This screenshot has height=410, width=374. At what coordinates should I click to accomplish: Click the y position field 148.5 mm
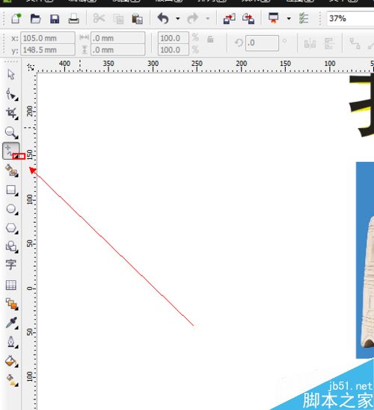point(48,49)
